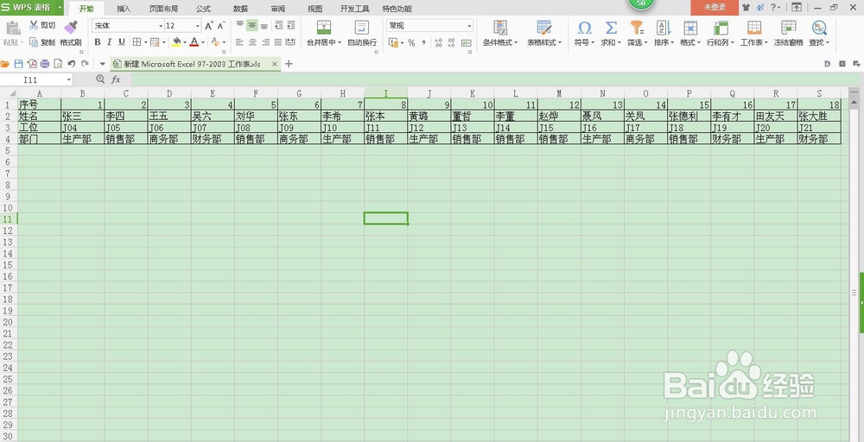Click the Paste (粘贴) clipboard icon
864x442 pixels.
click(x=13, y=28)
